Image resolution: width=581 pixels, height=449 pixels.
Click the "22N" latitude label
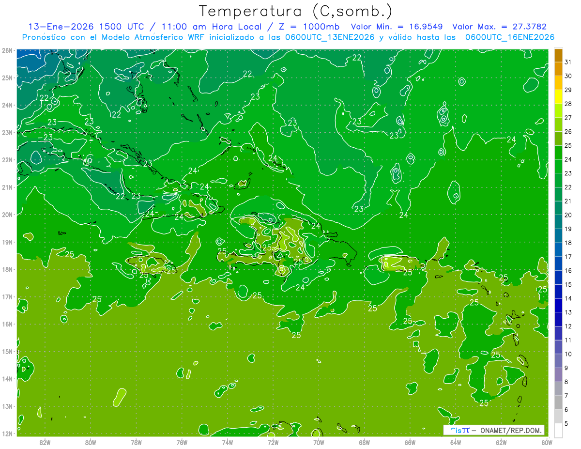coord(7,160)
